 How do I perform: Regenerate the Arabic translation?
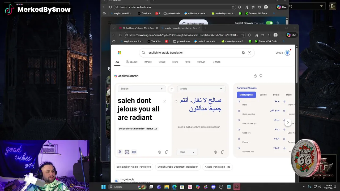pos(176,101)
